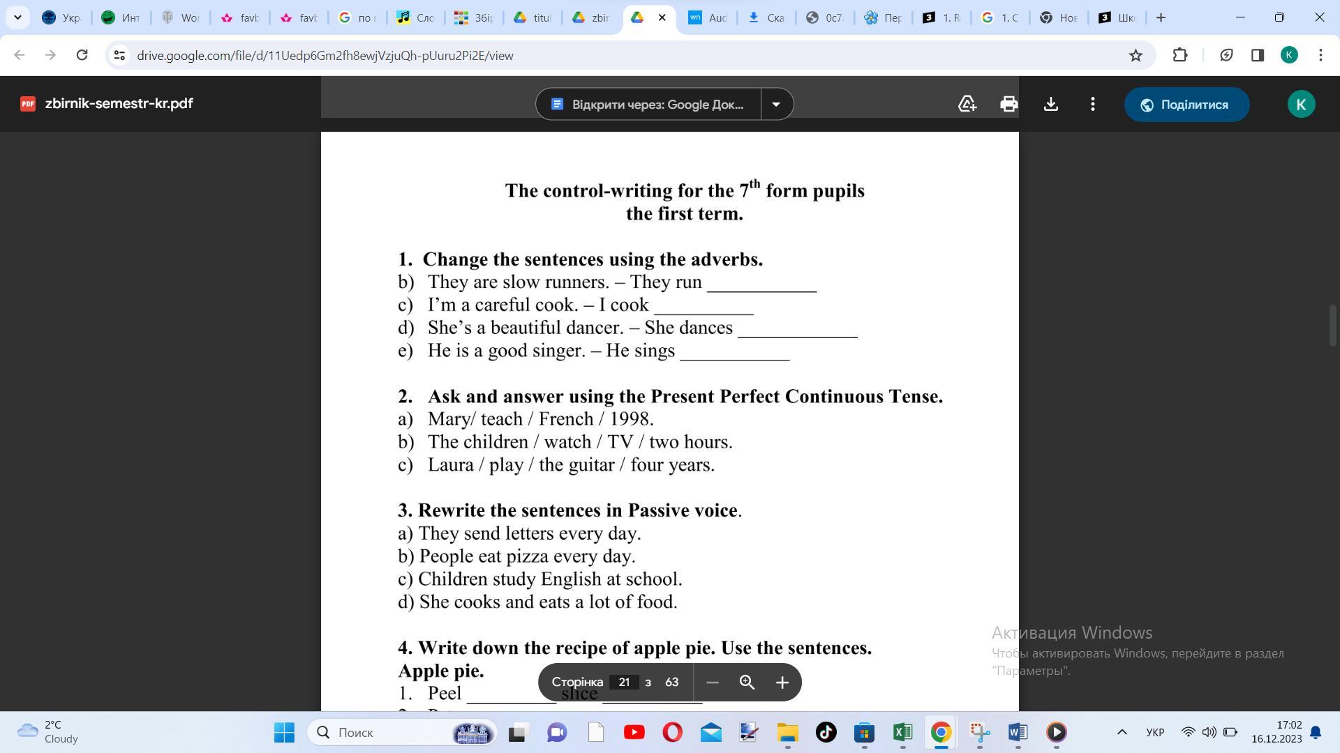This screenshot has height=753, width=1340.
Task: Switch to the Укр tab
Action: tap(61, 17)
